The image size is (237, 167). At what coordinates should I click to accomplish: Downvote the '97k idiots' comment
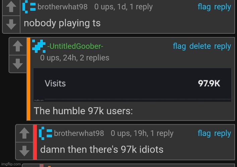tap(24, 151)
